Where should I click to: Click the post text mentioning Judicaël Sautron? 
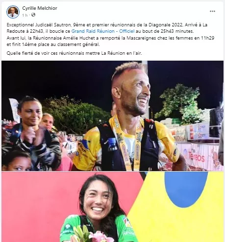pos(107,28)
